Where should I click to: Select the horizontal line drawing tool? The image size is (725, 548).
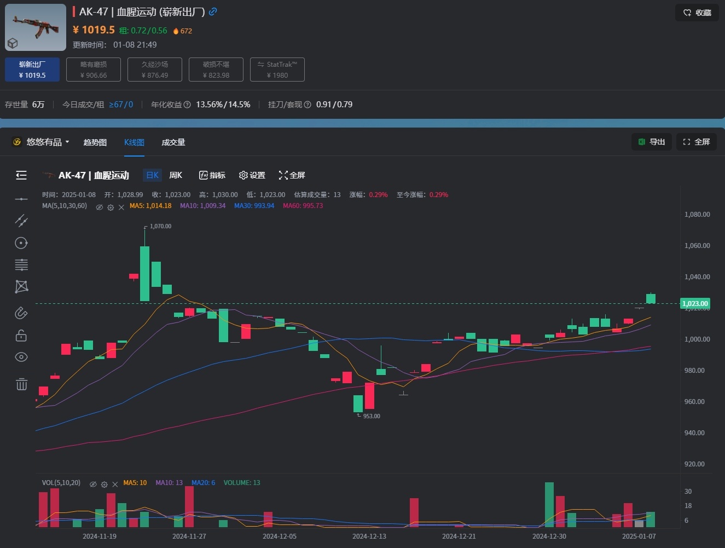pyautogui.click(x=21, y=199)
